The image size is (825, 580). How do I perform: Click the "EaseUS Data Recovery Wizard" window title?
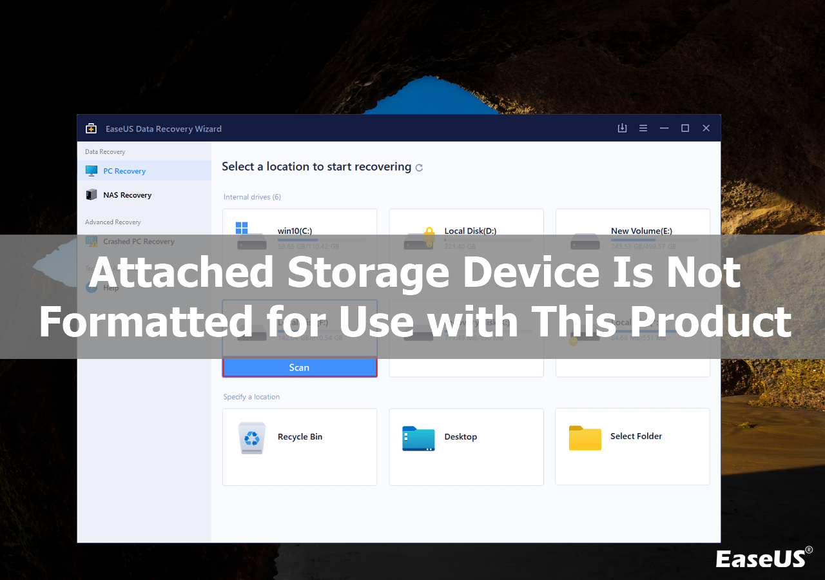tap(162, 129)
